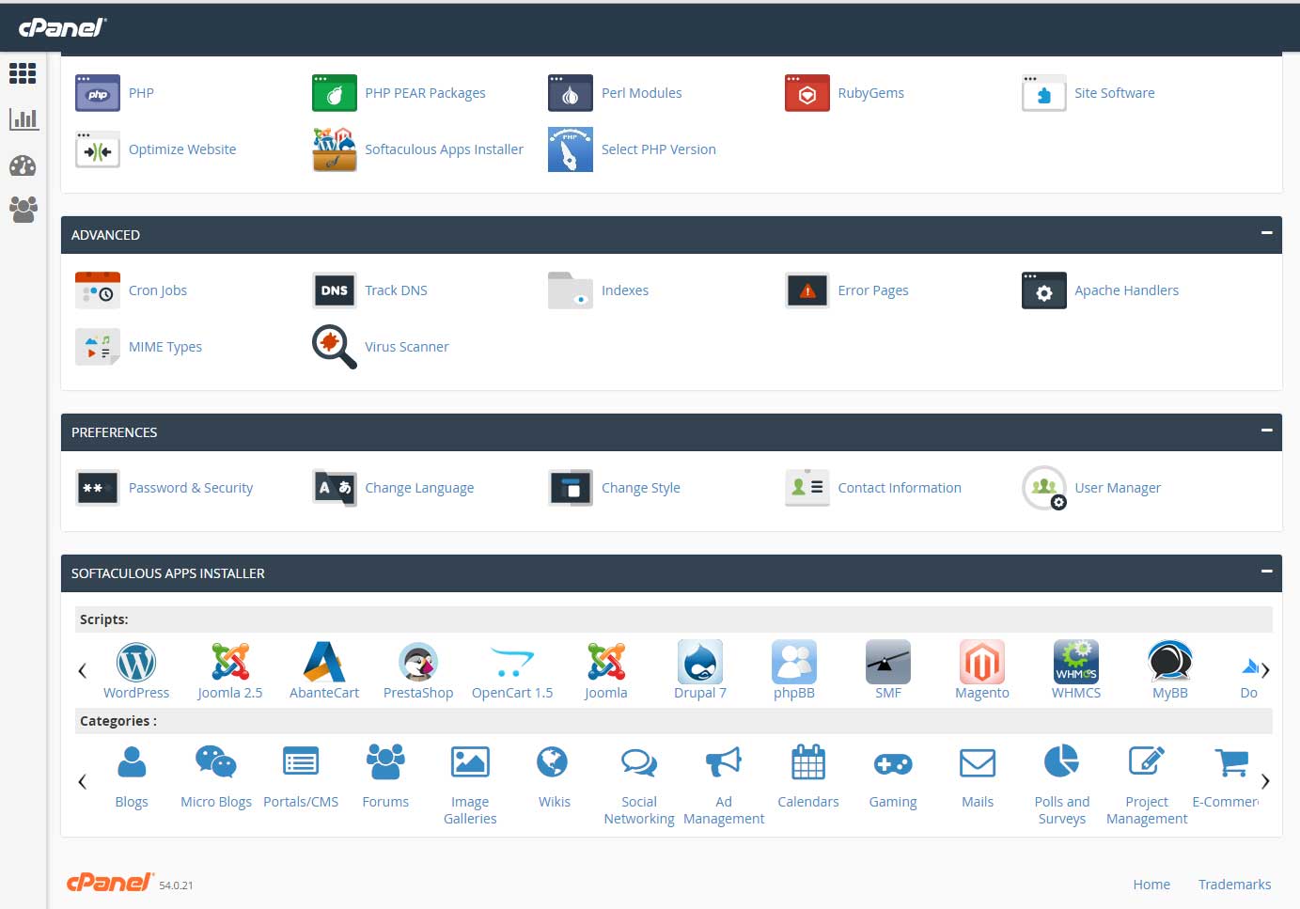Show more categories with right arrow
The image size is (1300, 909).
[1265, 781]
